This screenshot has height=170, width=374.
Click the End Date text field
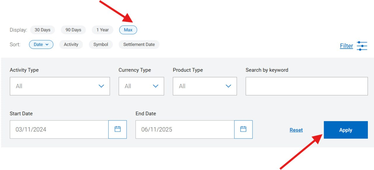pos(185,130)
